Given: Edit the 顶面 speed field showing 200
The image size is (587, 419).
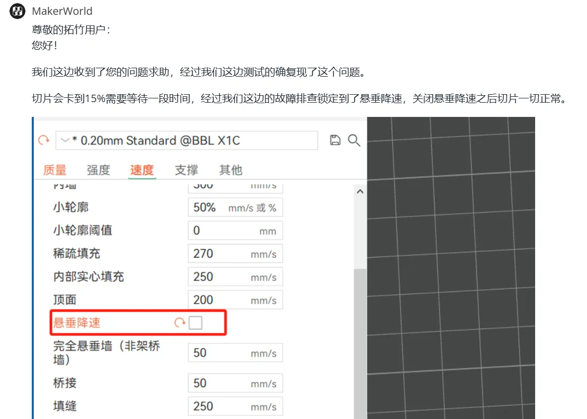Looking at the screenshot, I should (x=235, y=300).
